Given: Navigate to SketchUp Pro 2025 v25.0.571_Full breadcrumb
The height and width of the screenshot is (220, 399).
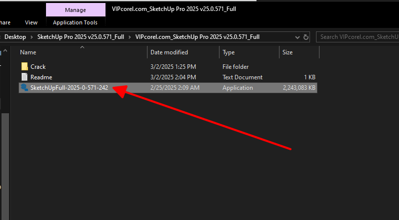Looking at the screenshot, I should pyautogui.click(x=80, y=37).
